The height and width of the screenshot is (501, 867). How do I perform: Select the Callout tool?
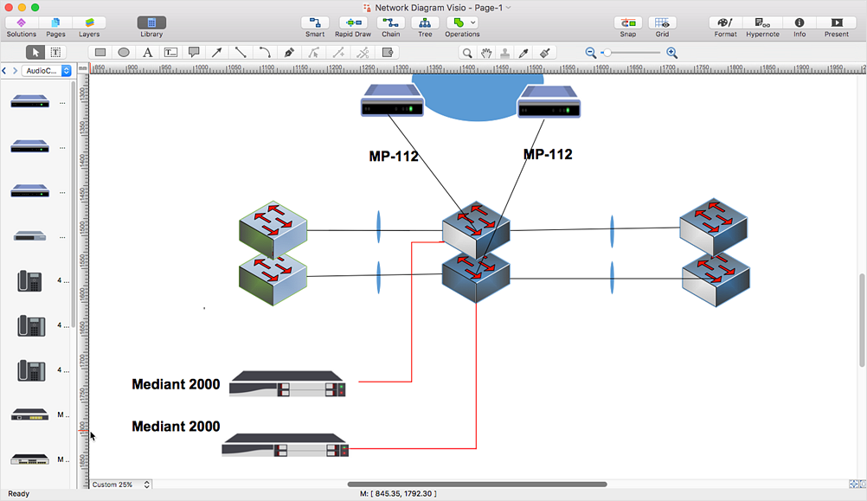point(194,53)
